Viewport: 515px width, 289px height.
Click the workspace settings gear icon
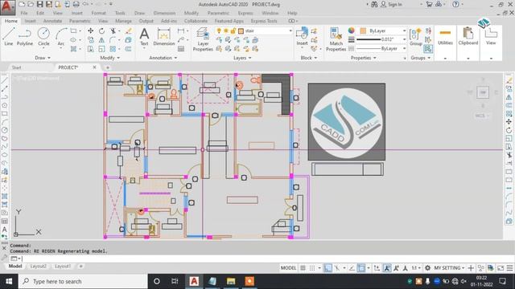click(x=427, y=268)
